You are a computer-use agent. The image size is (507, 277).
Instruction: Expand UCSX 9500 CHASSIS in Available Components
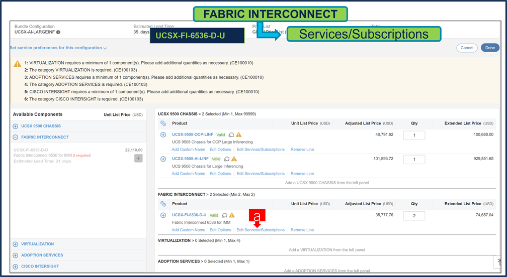(15, 126)
